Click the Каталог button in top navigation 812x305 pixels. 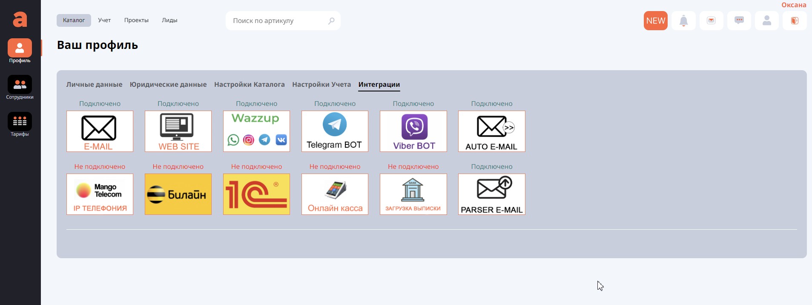(74, 20)
